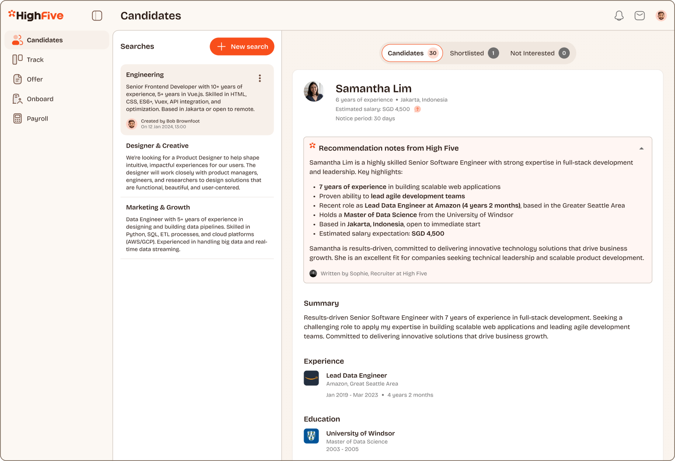675x461 pixels.
Task: Select the Candidates tab with count 30
Action: click(412, 53)
